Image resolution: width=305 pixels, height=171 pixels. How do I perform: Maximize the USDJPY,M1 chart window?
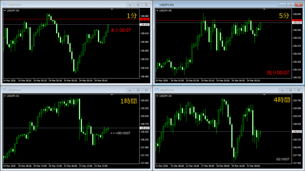coord(138,5)
